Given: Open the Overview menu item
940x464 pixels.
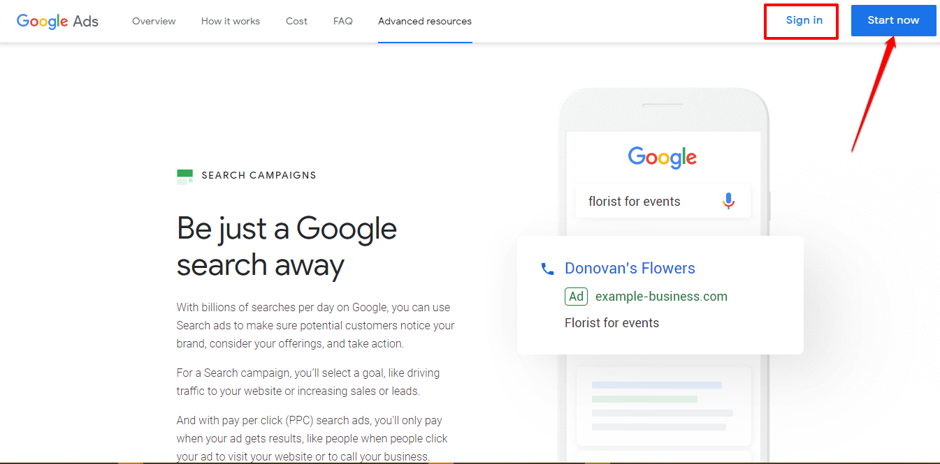Looking at the screenshot, I should pos(154,21).
